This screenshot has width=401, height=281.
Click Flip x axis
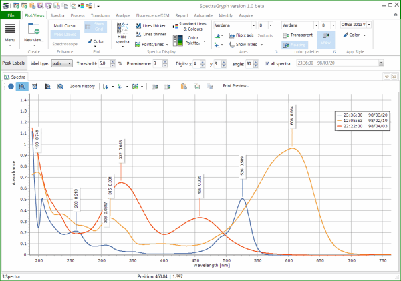coord(241,35)
